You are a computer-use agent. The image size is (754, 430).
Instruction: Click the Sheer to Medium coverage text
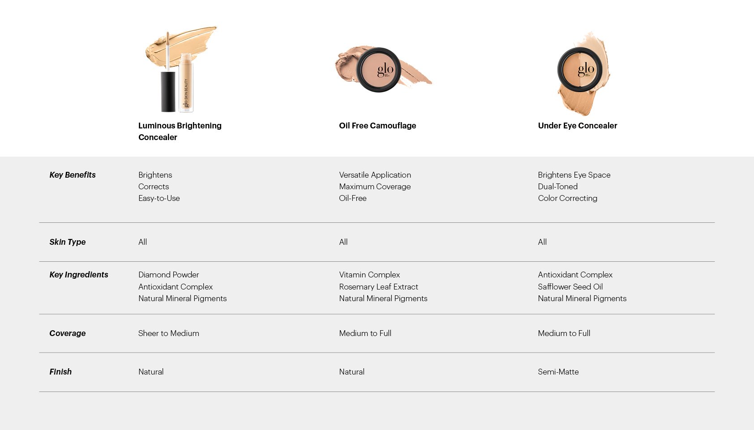pyautogui.click(x=169, y=333)
